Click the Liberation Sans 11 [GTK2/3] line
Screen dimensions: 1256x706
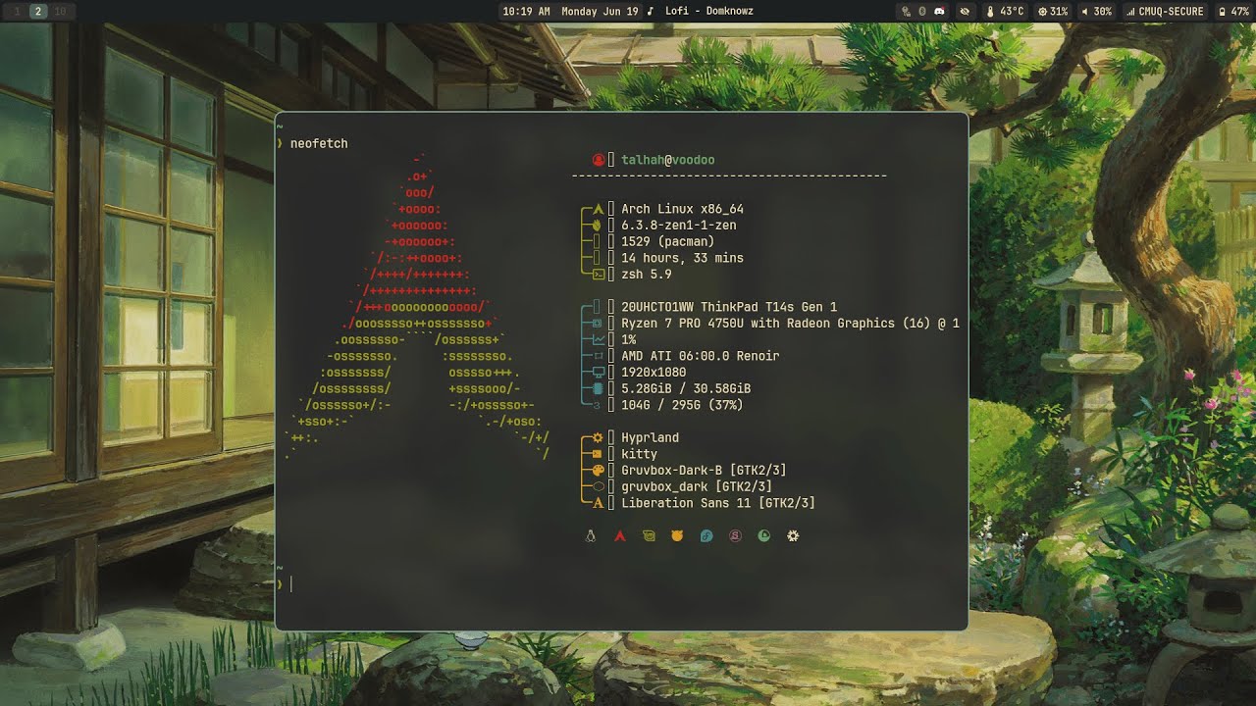[x=718, y=503]
